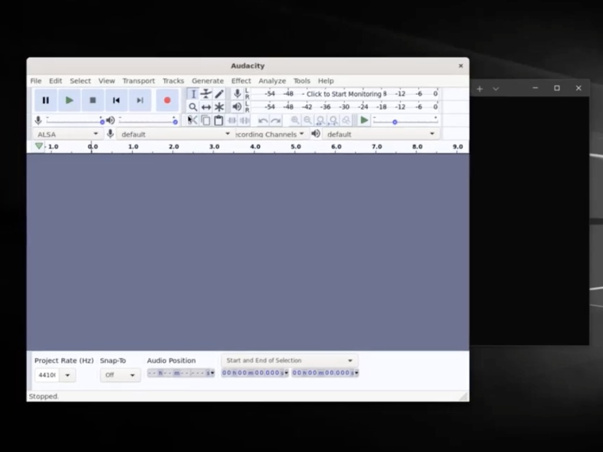
Task: Click the recording volume slider
Action: click(75, 121)
